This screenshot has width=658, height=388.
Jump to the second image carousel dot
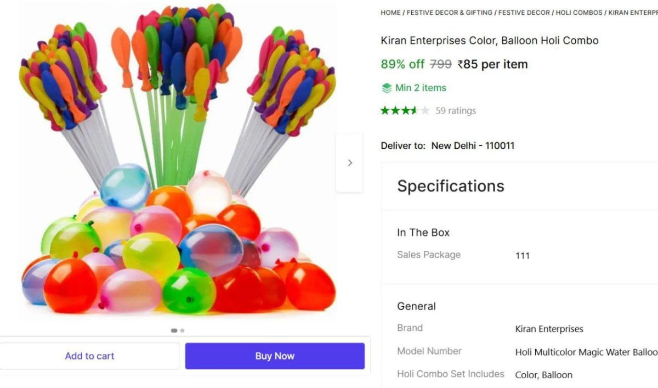pos(183,330)
